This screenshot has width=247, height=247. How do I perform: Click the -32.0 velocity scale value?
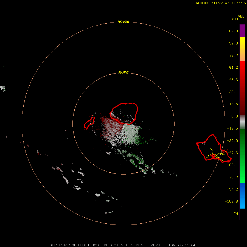232,141
